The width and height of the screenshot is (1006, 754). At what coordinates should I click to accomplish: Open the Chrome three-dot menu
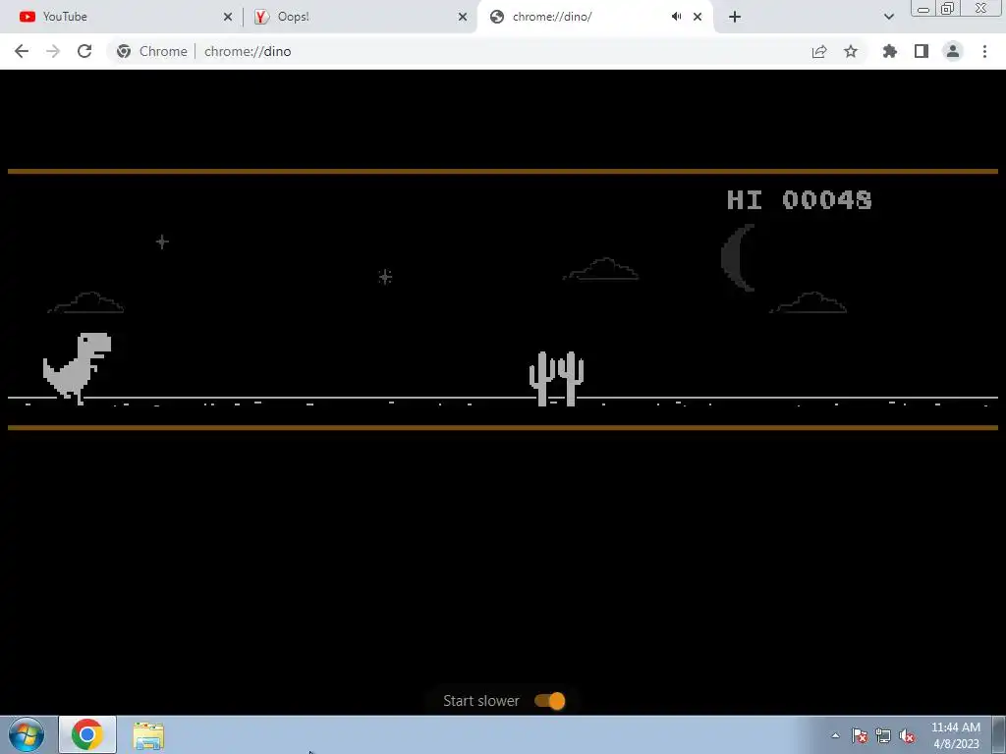coord(984,51)
